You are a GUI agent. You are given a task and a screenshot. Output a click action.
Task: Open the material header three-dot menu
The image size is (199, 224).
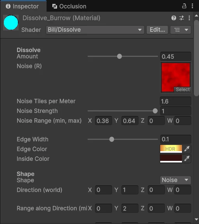coord(189,18)
